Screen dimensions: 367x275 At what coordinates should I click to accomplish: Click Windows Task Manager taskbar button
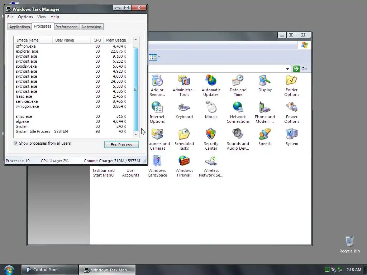107,270
